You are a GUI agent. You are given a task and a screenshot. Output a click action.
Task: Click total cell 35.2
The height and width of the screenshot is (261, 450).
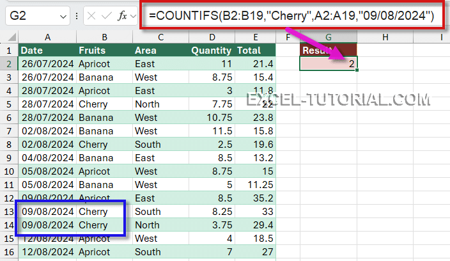256,198
